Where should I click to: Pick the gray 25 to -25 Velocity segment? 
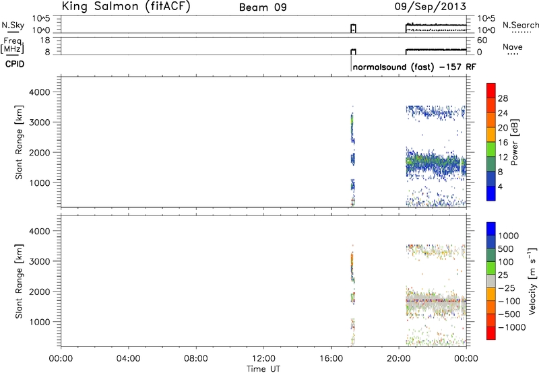click(491, 281)
